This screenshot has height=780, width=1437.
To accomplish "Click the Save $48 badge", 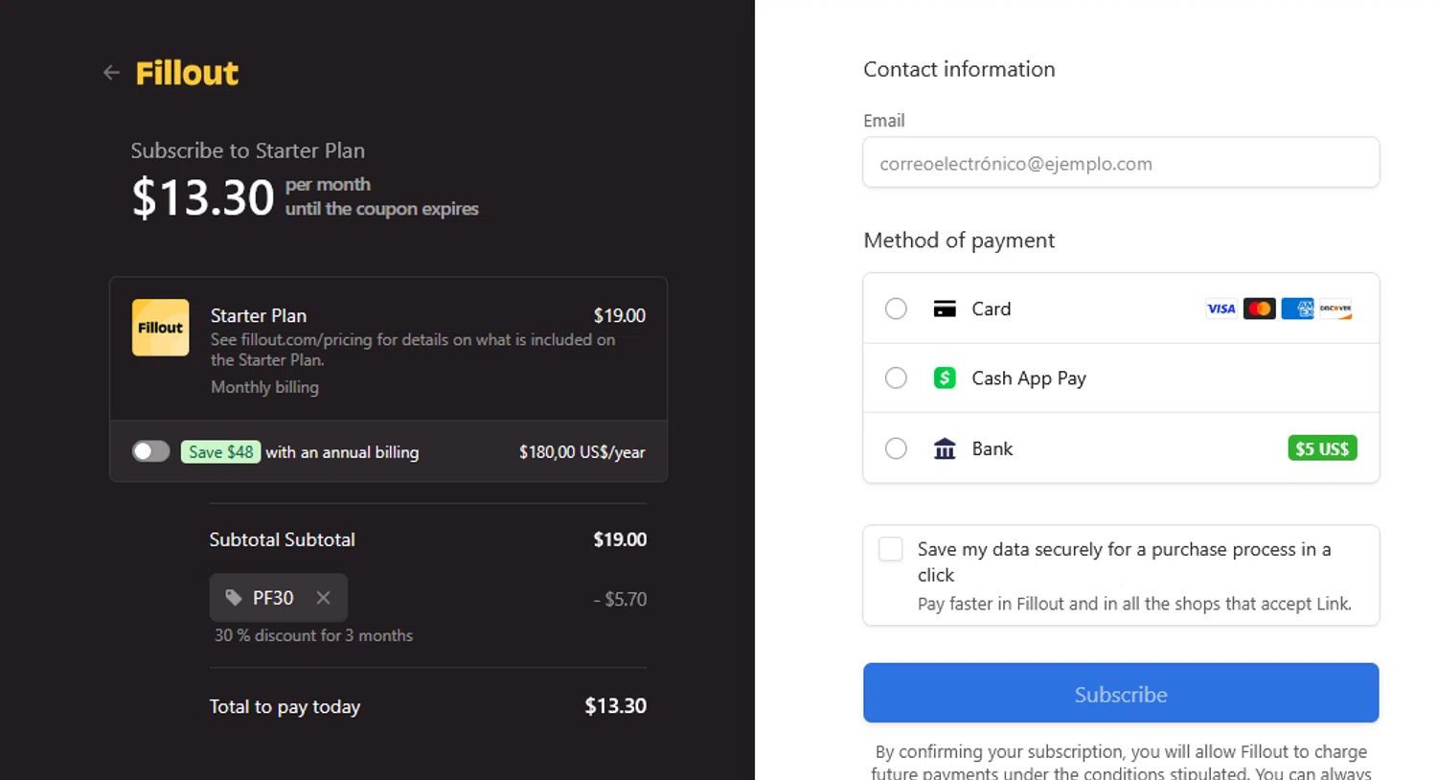I will click(x=220, y=451).
